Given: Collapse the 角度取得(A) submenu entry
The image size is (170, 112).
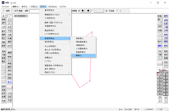Looking at the screenshot, I should tap(55, 38).
